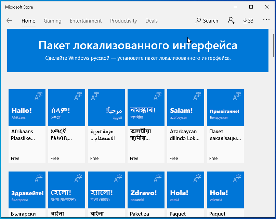Open the Bulgarian Здравейте! tile image
The width and height of the screenshot is (276, 219).
point(27,190)
